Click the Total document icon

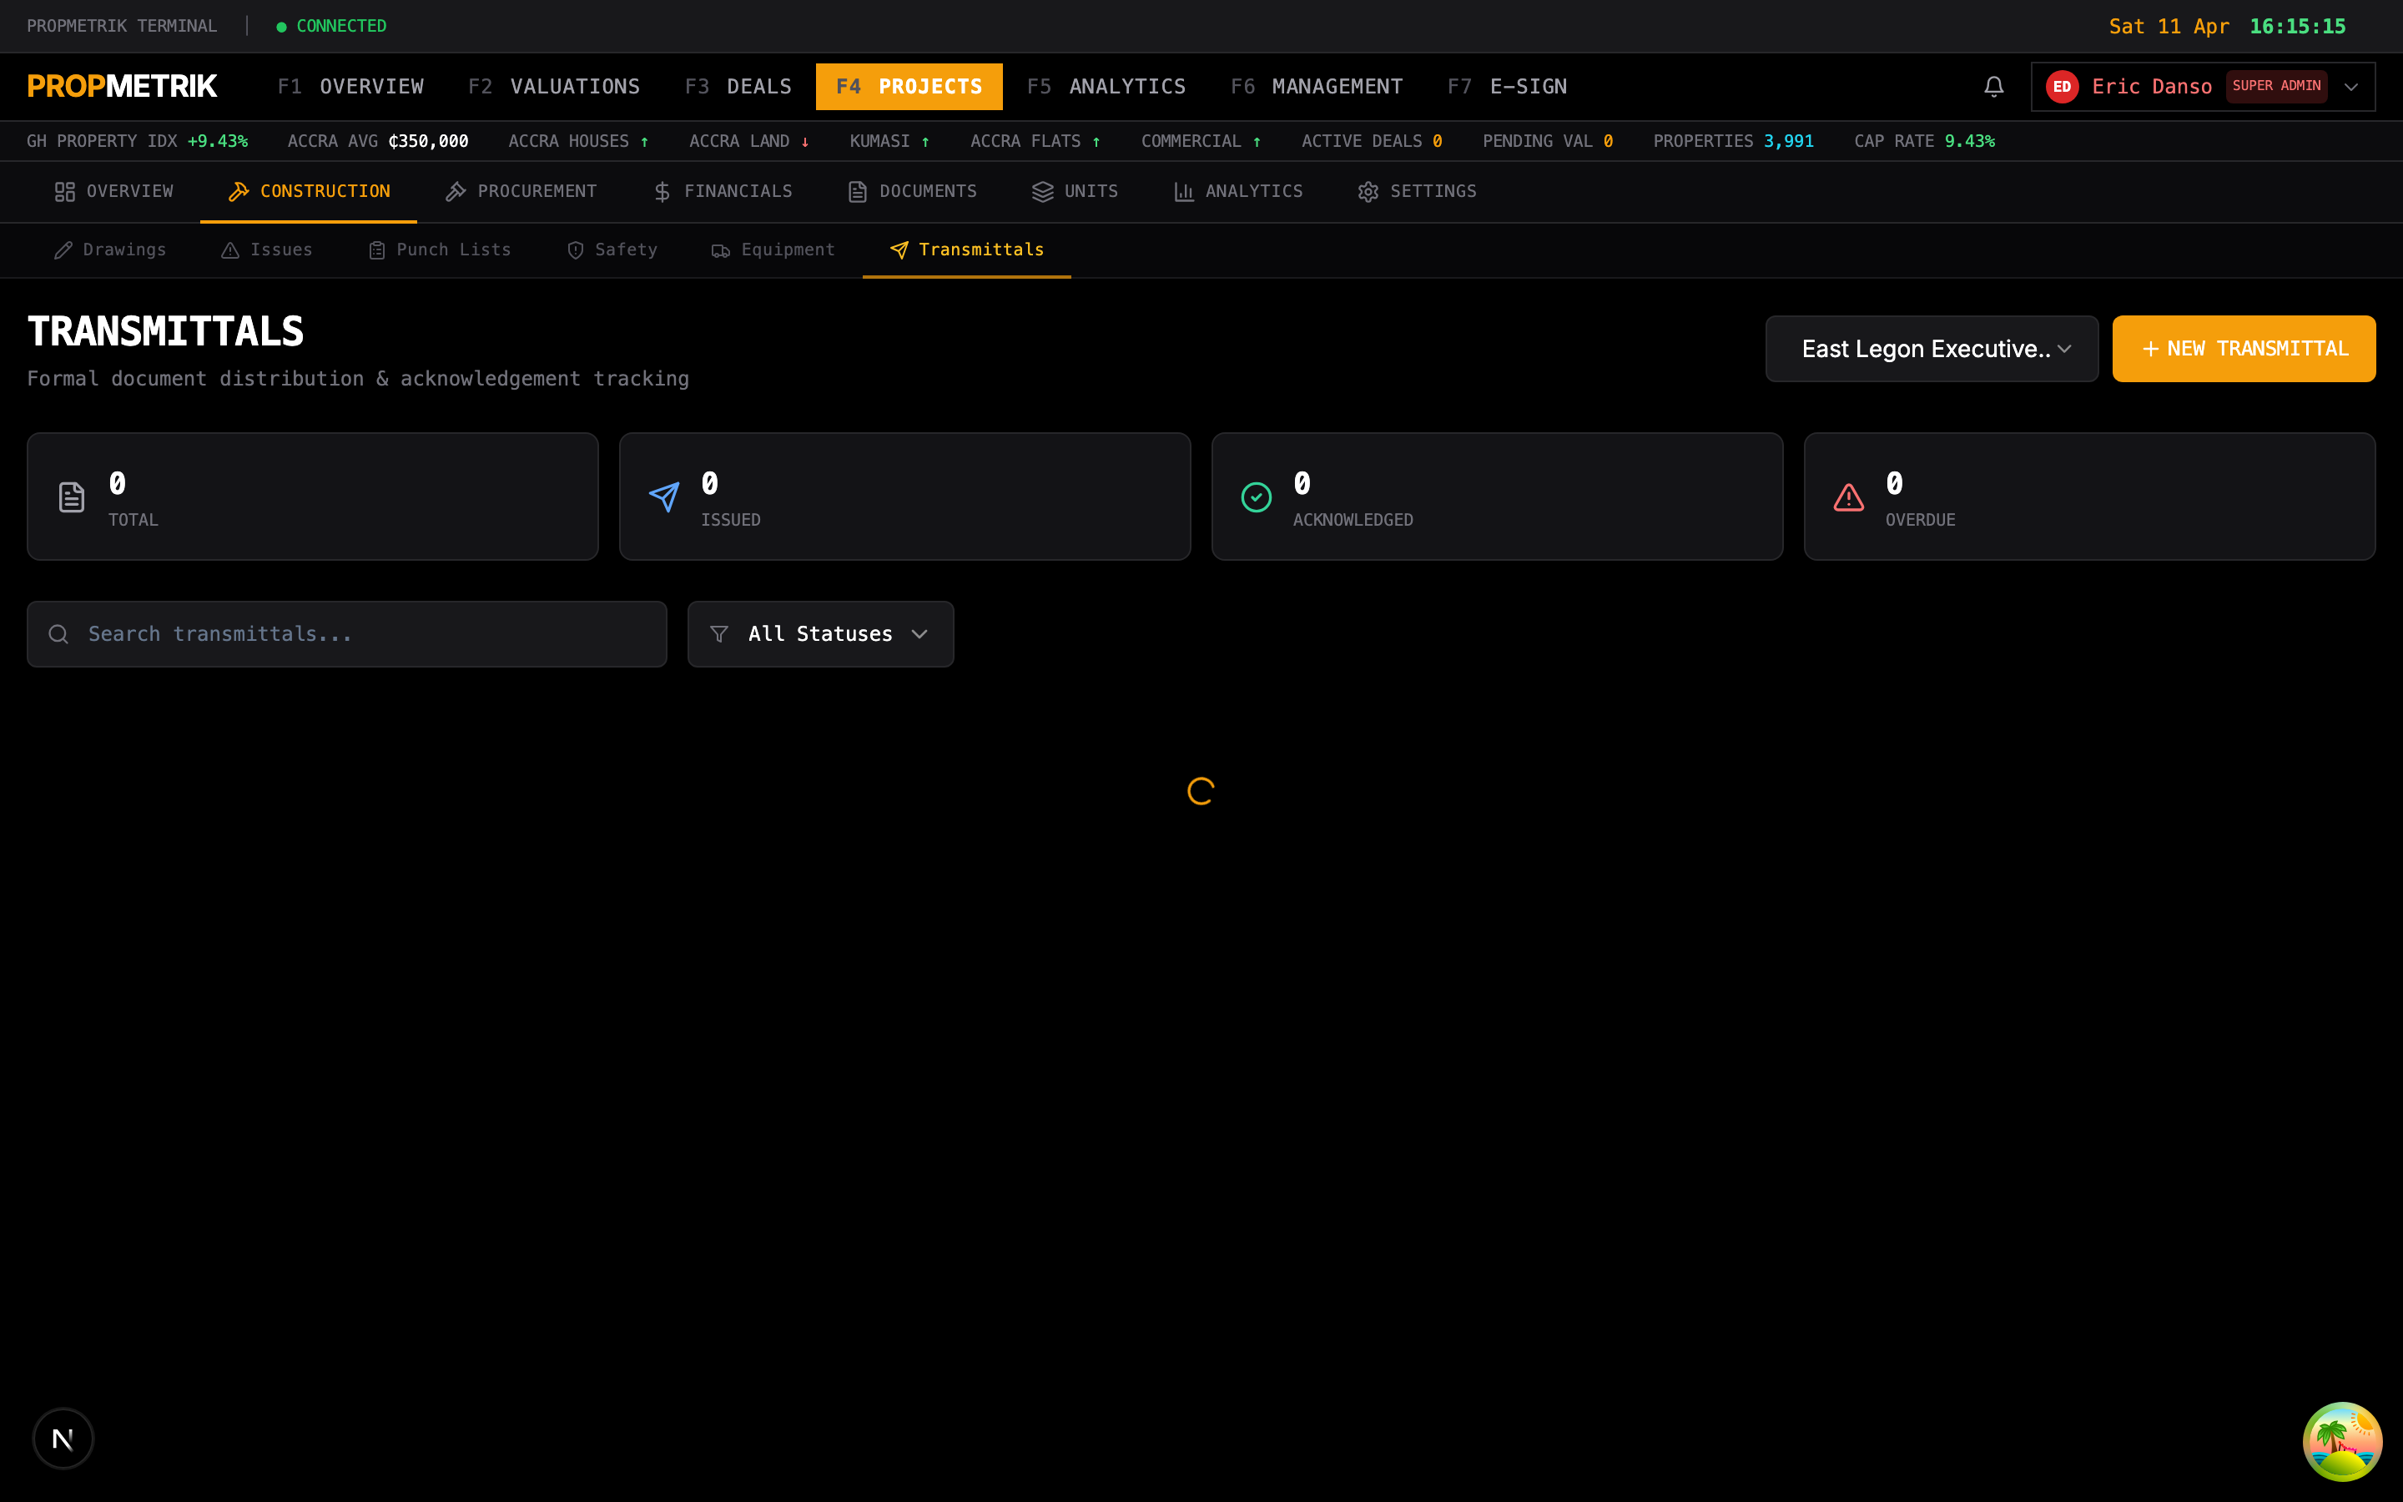click(72, 496)
